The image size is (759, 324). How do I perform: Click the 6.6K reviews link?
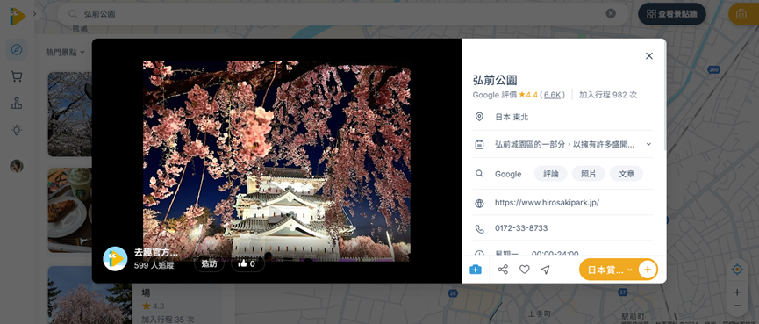click(552, 95)
